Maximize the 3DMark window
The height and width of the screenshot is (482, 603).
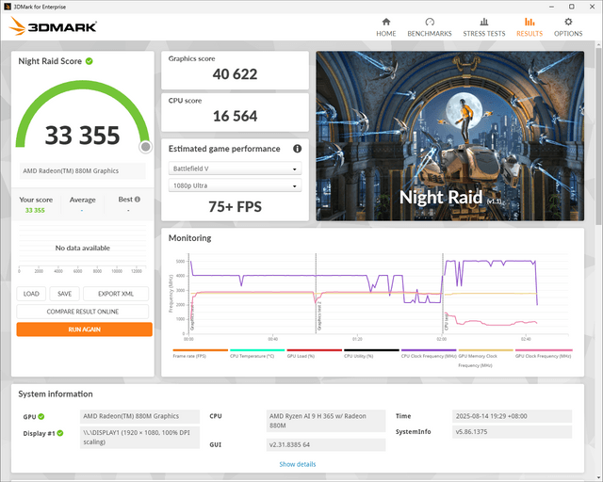coord(572,7)
